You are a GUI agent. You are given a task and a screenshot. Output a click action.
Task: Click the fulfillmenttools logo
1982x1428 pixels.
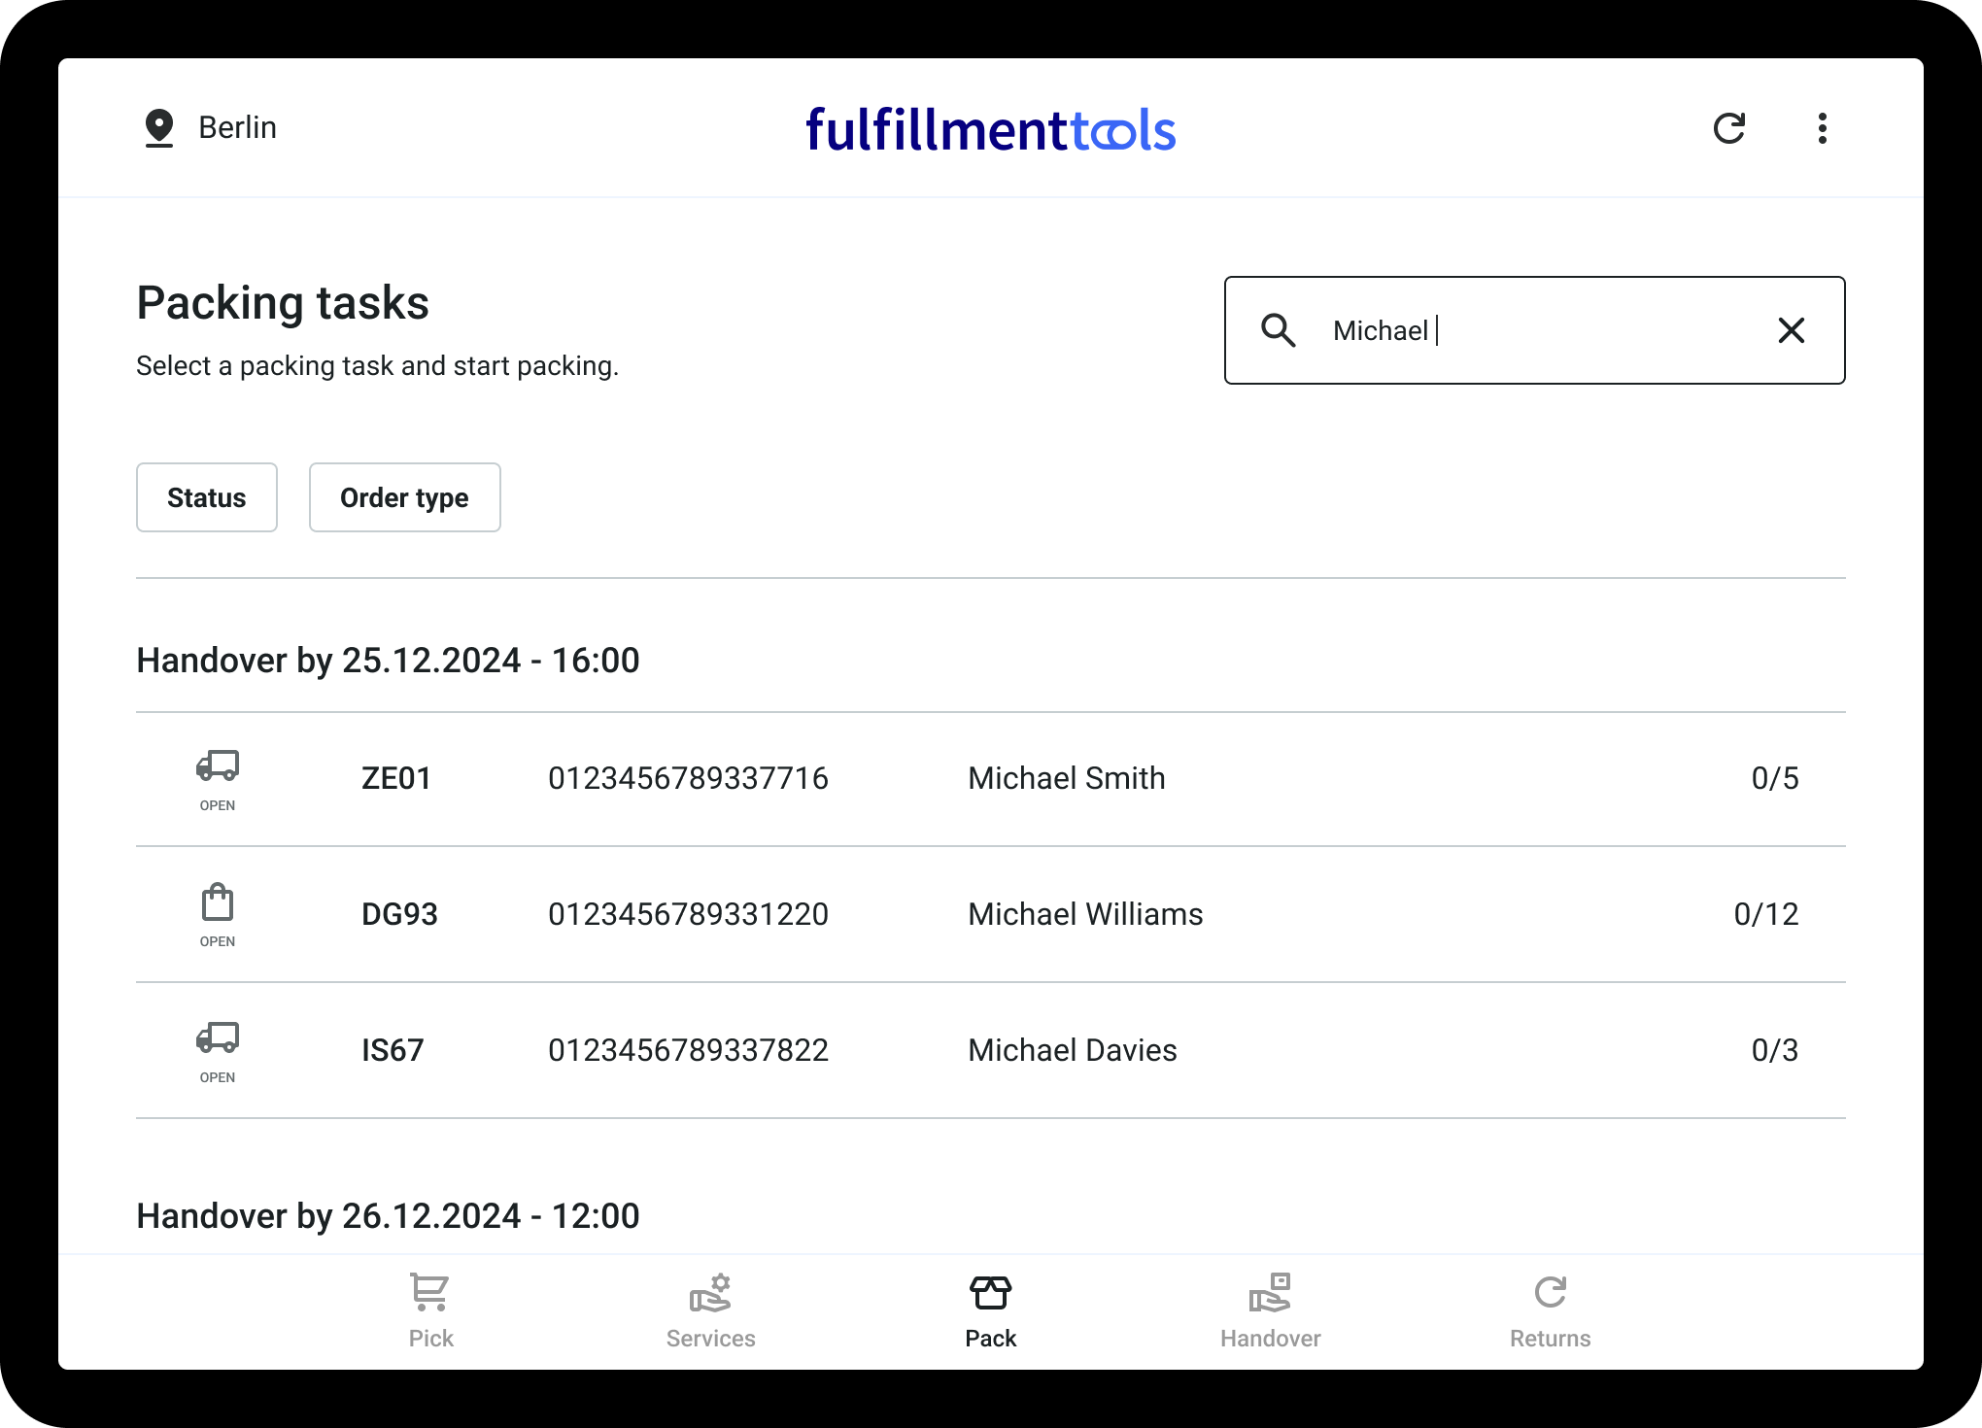(990, 130)
